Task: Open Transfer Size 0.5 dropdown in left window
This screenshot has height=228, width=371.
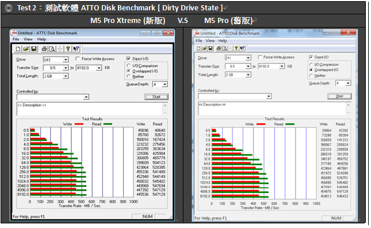Action: pos(66,68)
